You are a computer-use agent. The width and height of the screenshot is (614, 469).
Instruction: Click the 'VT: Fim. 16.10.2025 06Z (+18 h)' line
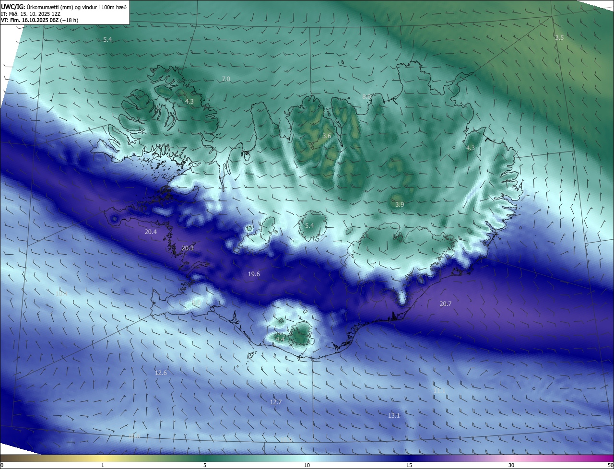click(39, 20)
